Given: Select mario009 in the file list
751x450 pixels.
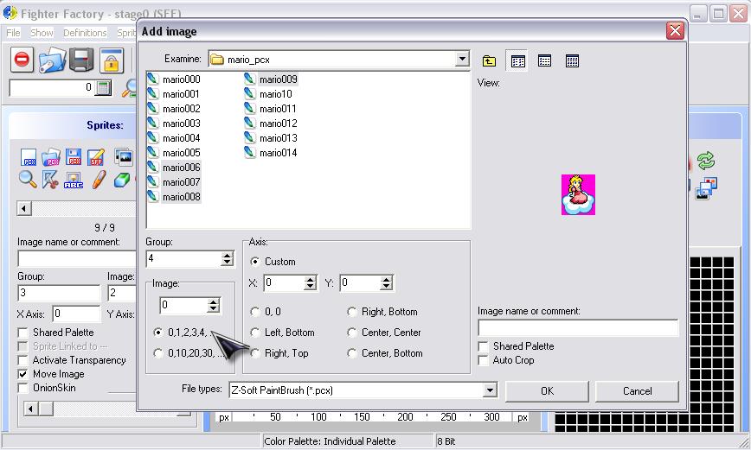Looking at the screenshot, I should [x=278, y=79].
